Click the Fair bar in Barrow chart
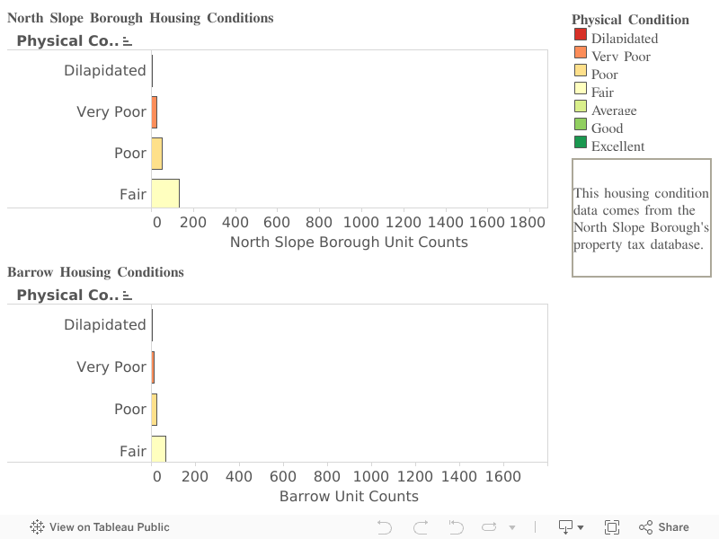Viewport: 719px width, 539px height. (x=159, y=449)
